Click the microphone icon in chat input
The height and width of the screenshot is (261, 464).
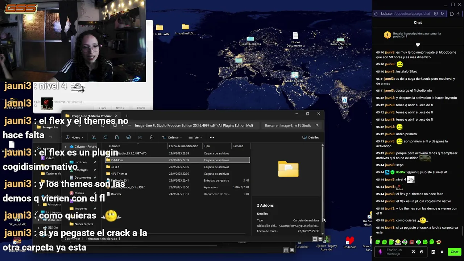tap(380, 252)
